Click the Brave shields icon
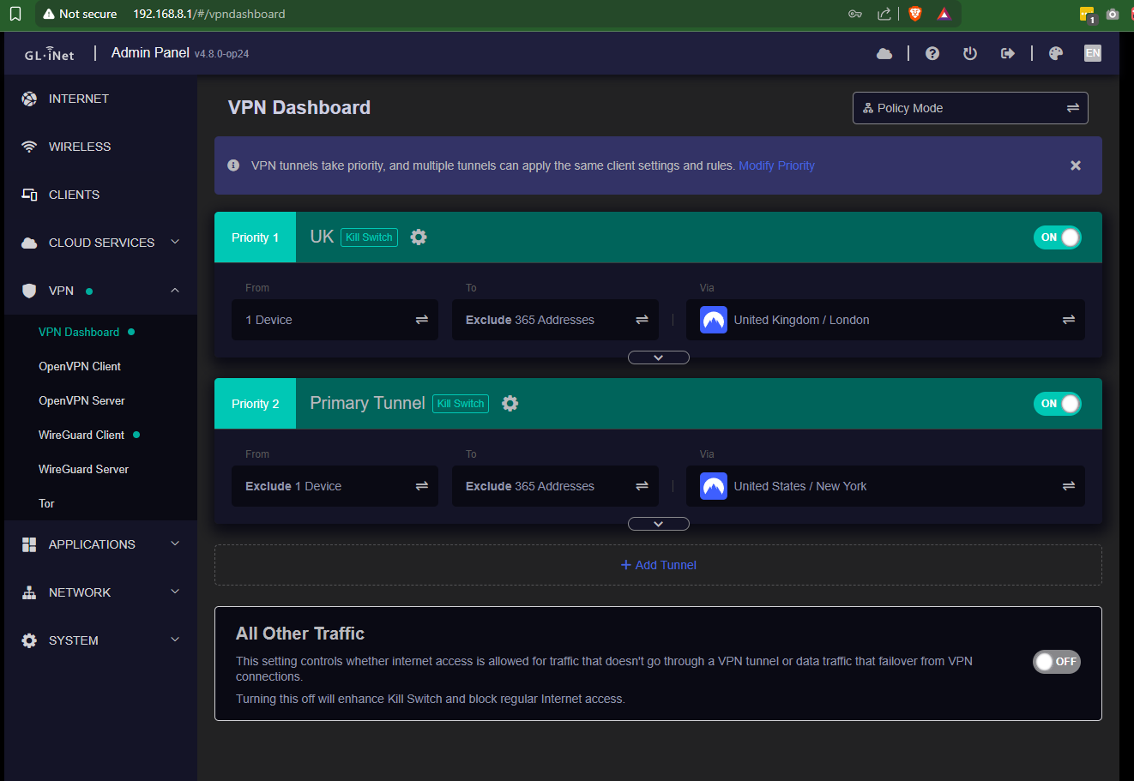The width and height of the screenshot is (1134, 781). (915, 14)
